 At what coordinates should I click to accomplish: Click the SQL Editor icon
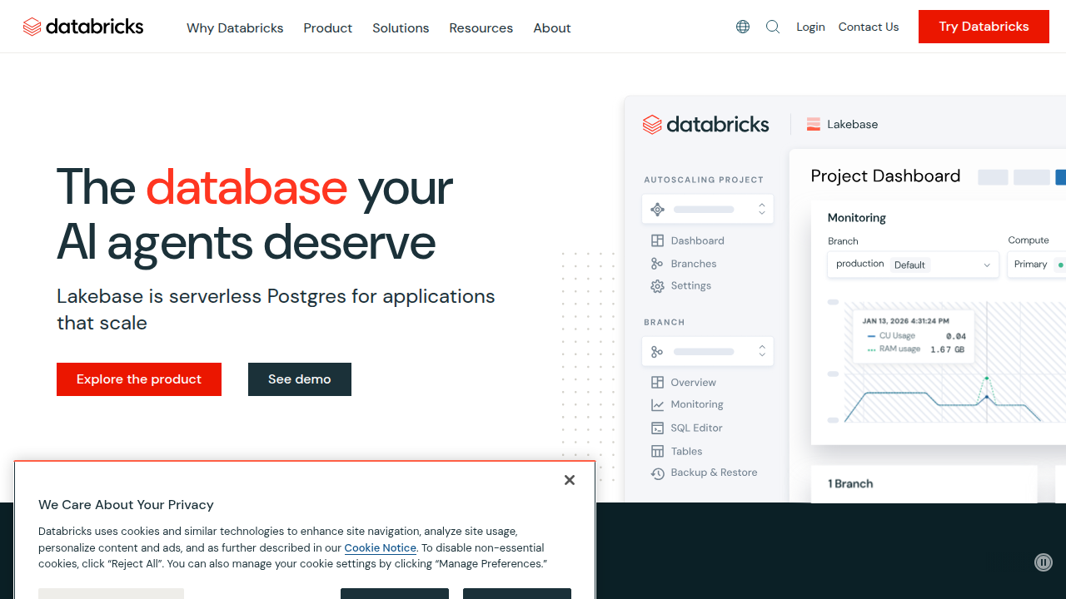pos(657,428)
